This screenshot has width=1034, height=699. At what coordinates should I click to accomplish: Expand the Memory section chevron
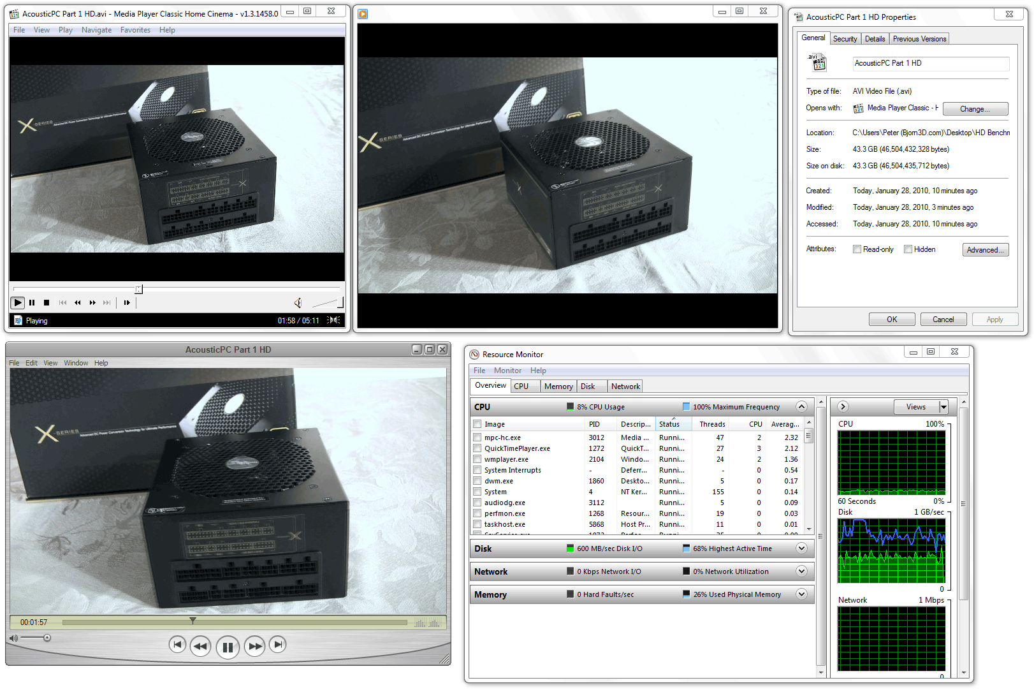(801, 594)
